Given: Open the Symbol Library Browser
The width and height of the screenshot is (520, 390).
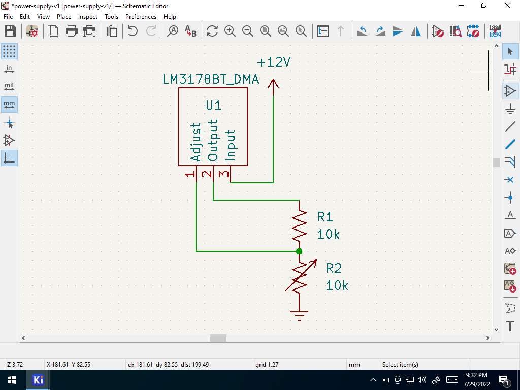Looking at the screenshot, I should (x=456, y=31).
